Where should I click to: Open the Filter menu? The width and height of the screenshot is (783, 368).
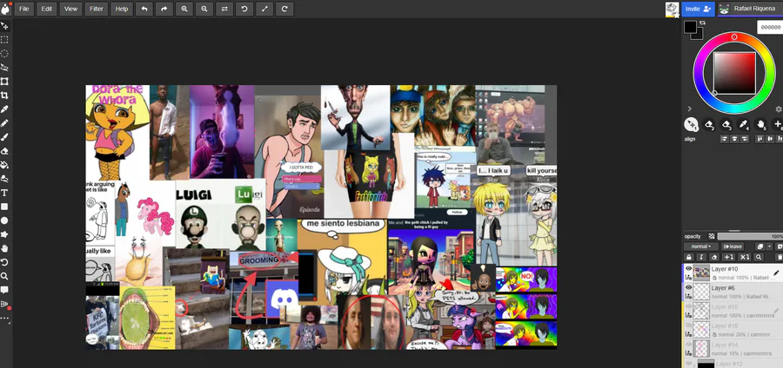[x=97, y=9]
